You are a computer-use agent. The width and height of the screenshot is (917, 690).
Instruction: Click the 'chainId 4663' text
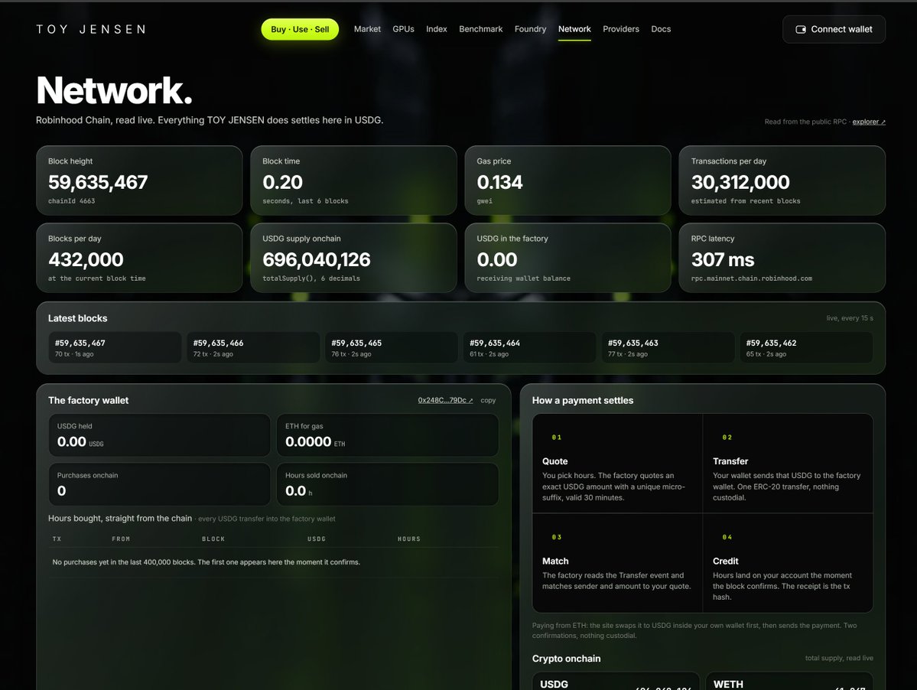71,201
